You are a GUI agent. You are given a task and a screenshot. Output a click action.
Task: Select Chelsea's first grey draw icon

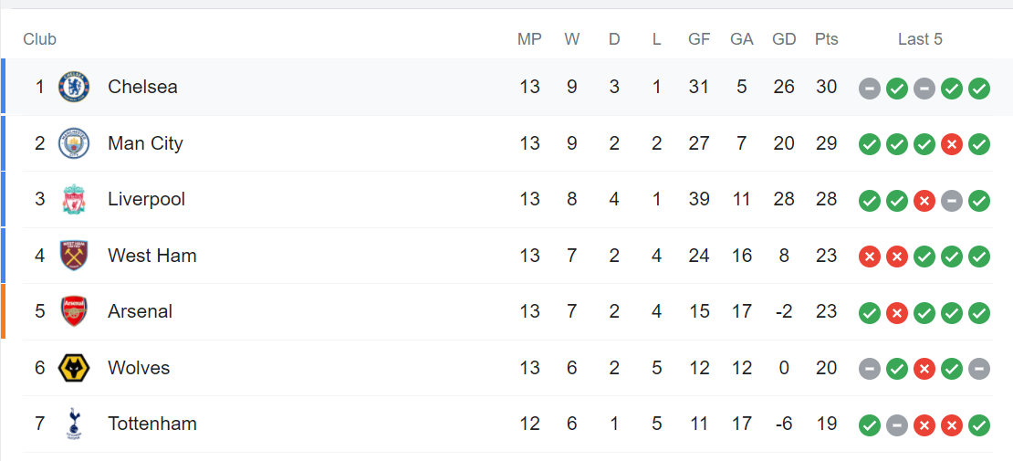(870, 88)
